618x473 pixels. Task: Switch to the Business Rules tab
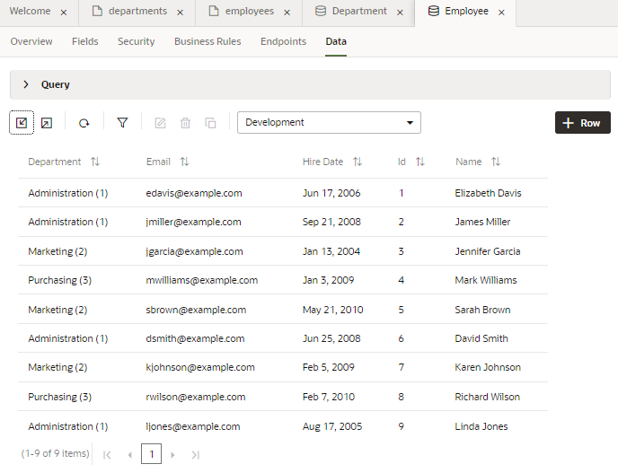[x=207, y=41]
